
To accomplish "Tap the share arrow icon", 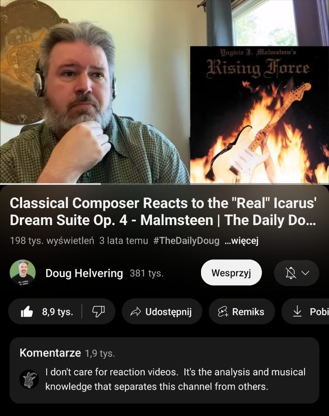I will [x=135, y=312].
